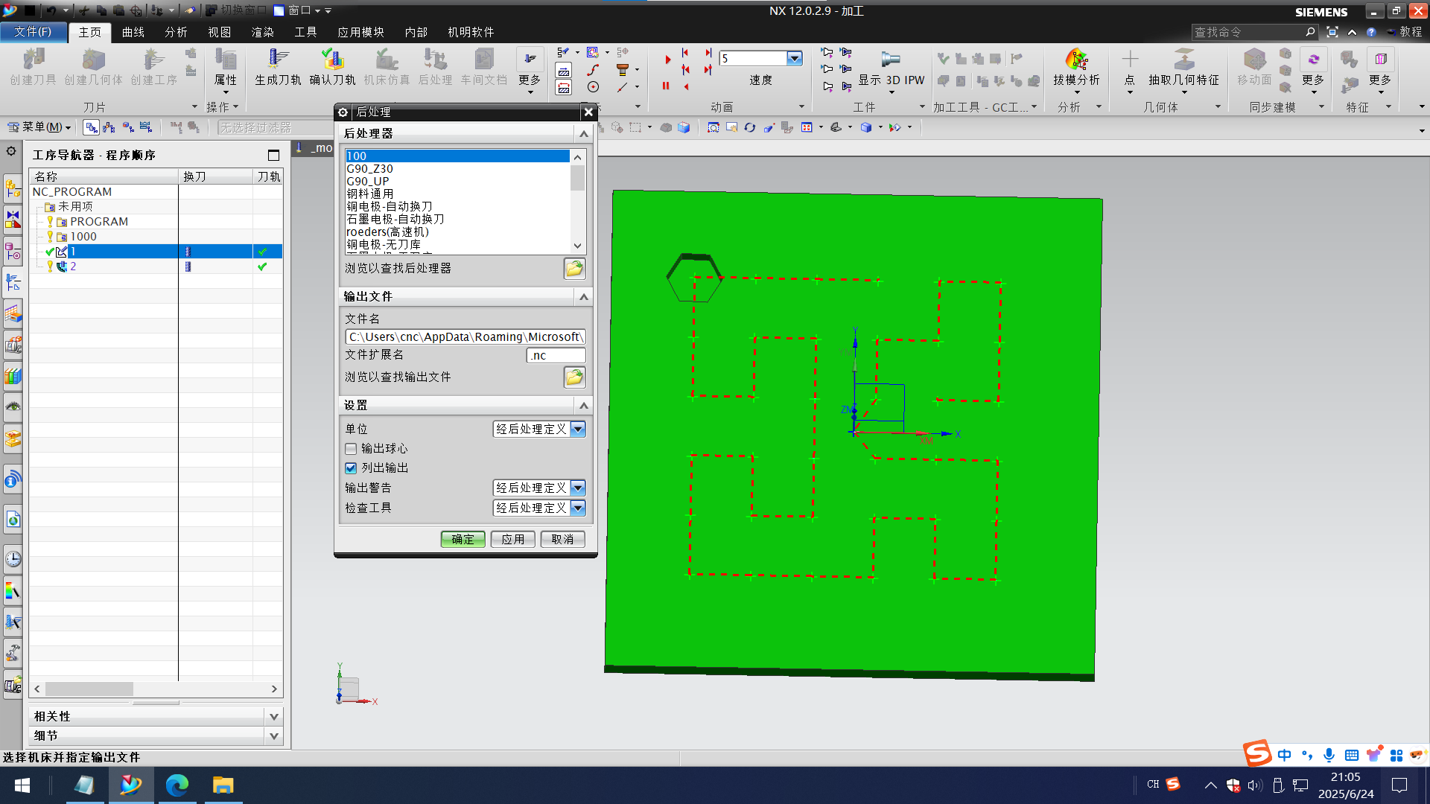Collapse the 设置 section
Image resolution: width=1430 pixels, height=804 pixels.
[583, 406]
